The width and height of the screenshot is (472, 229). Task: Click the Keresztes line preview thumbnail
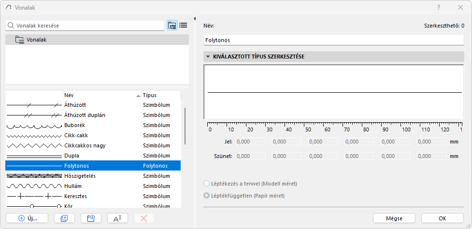coord(34,196)
